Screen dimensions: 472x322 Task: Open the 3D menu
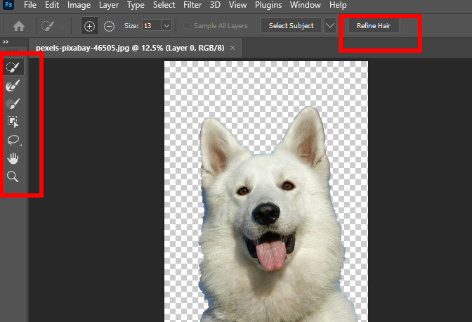(x=215, y=5)
